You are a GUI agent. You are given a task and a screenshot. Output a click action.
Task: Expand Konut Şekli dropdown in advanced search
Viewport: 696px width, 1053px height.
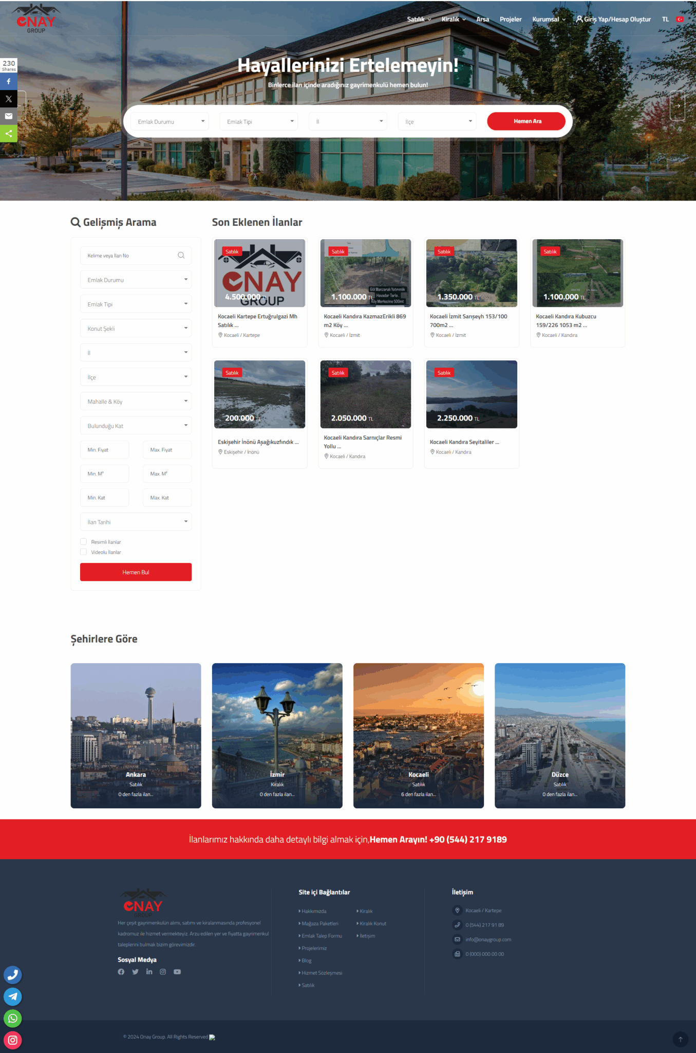tap(136, 329)
